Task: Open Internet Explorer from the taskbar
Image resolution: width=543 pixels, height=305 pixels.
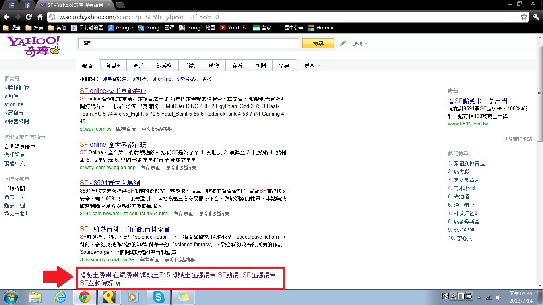Action: coord(60,297)
